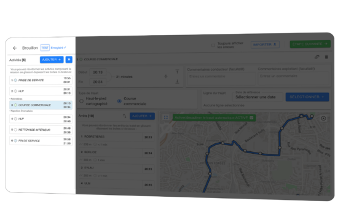The height and width of the screenshot is (222, 338).
Task: Select the FIN DE SERVICE activity
Action: pos(41,141)
